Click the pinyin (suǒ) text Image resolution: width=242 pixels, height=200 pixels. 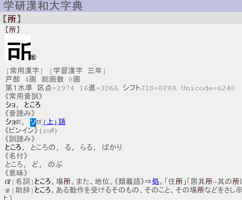[x=48, y=131]
